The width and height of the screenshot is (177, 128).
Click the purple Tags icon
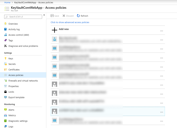[x=5, y=40]
